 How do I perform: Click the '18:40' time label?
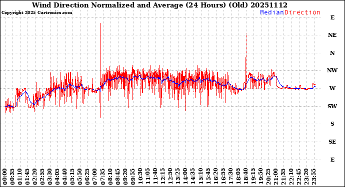245,177
